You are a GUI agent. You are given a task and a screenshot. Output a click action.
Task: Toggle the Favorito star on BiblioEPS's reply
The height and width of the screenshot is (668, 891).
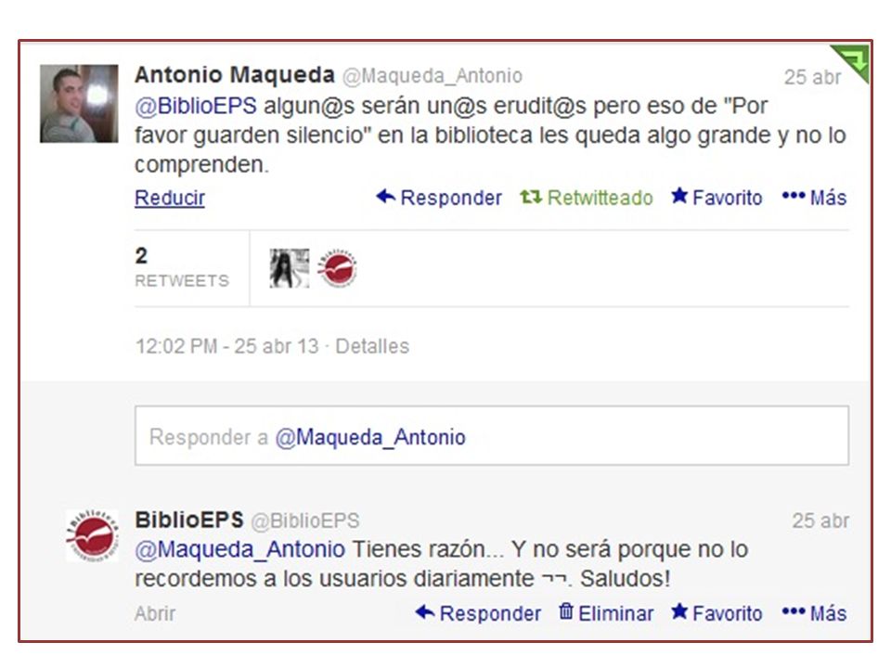click(x=679, y=611)
